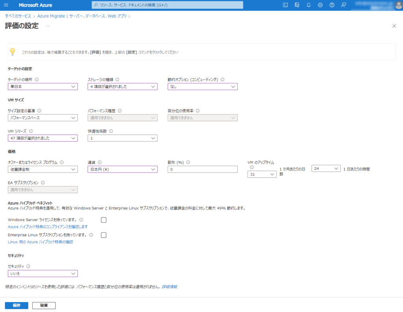Click info icon next to 節約オプション

(x=223, y=80)
